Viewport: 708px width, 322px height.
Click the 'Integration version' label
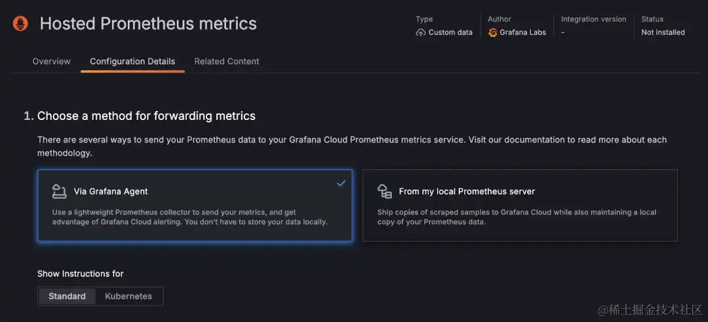point(593,19)
